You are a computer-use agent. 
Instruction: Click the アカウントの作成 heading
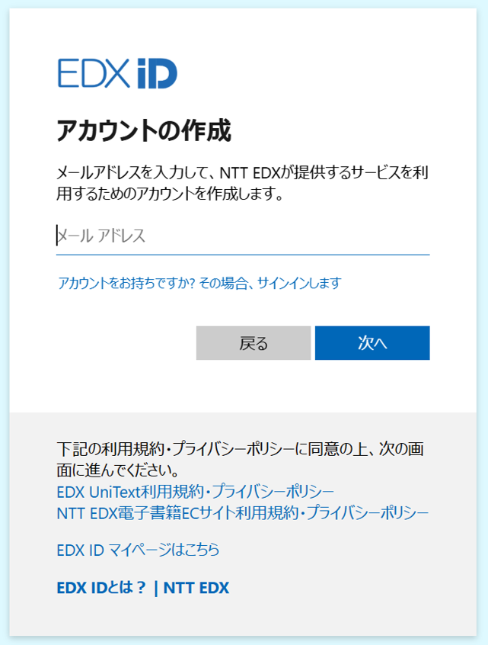click(144, 131)
